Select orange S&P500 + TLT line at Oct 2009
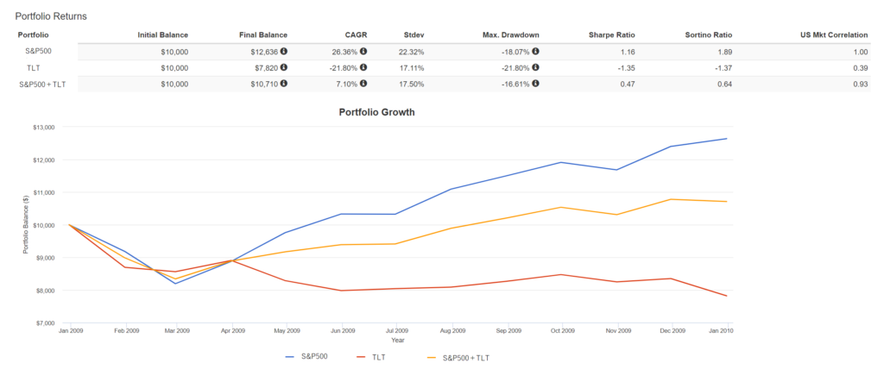884x382 pixels. pyautogui.click(x=562, y=207)
